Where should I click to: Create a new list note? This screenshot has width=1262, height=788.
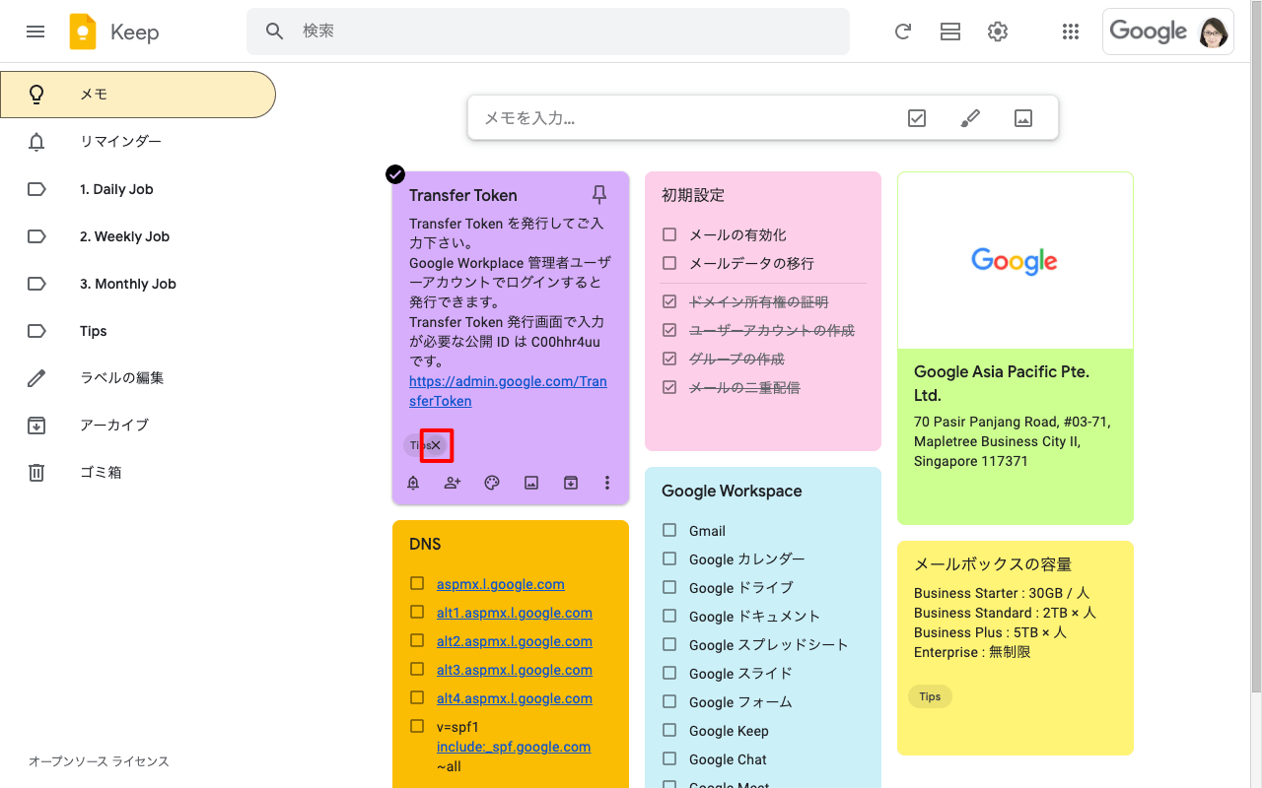(917, 118)
